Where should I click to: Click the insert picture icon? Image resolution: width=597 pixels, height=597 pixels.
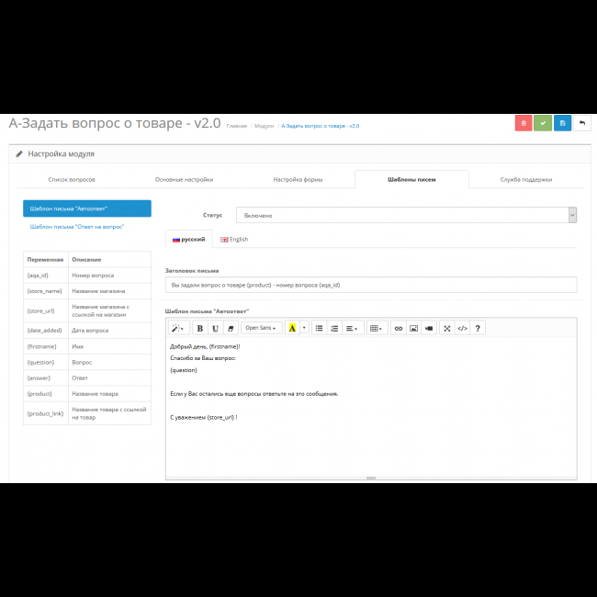[x=413, y=328]
